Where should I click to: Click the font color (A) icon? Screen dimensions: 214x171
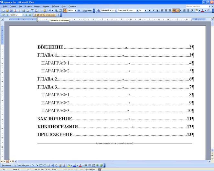[x=202, y=10]
